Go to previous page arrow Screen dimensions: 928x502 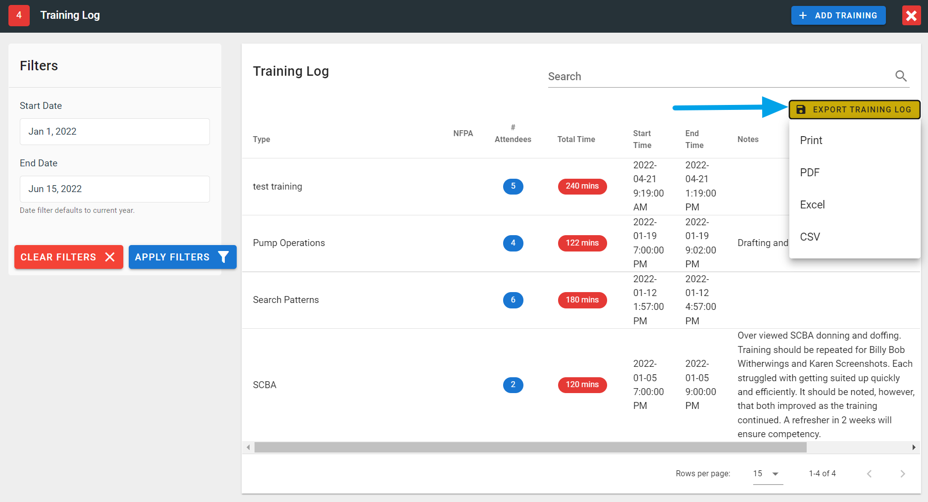click(869, 474)
